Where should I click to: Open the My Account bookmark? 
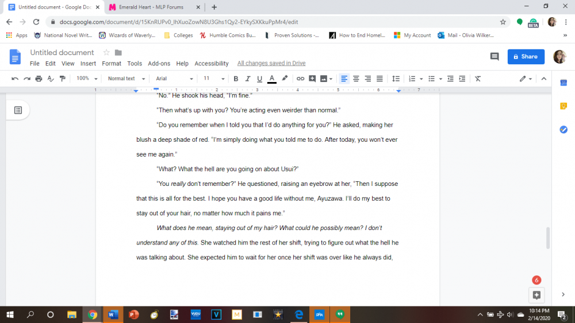412,36
